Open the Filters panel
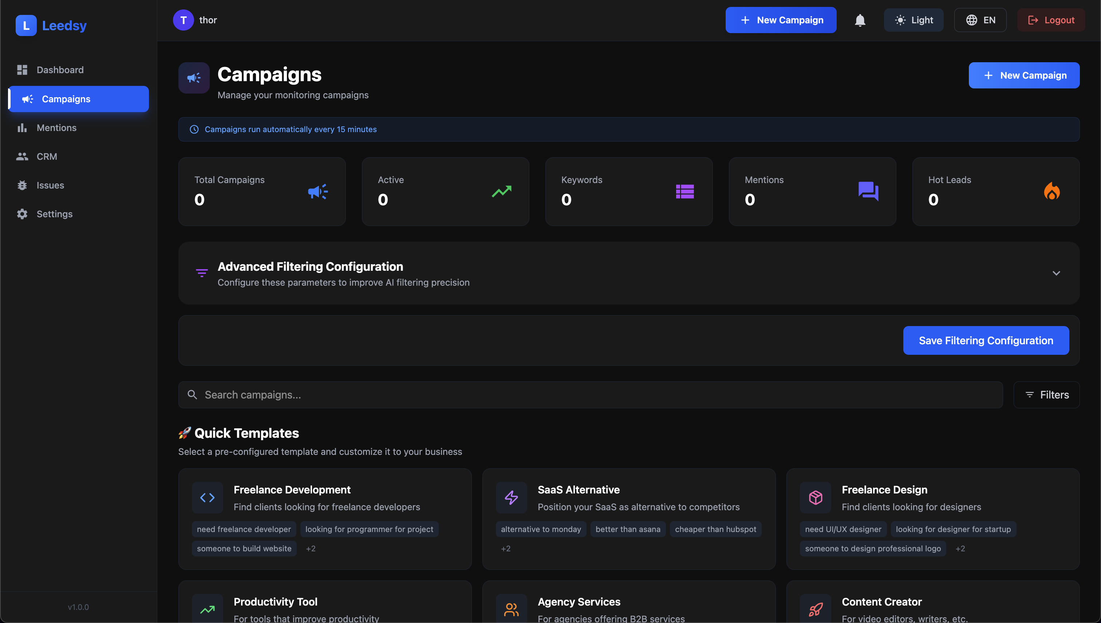This screenshot has height=623, width=1101. tap(1047, 394)
